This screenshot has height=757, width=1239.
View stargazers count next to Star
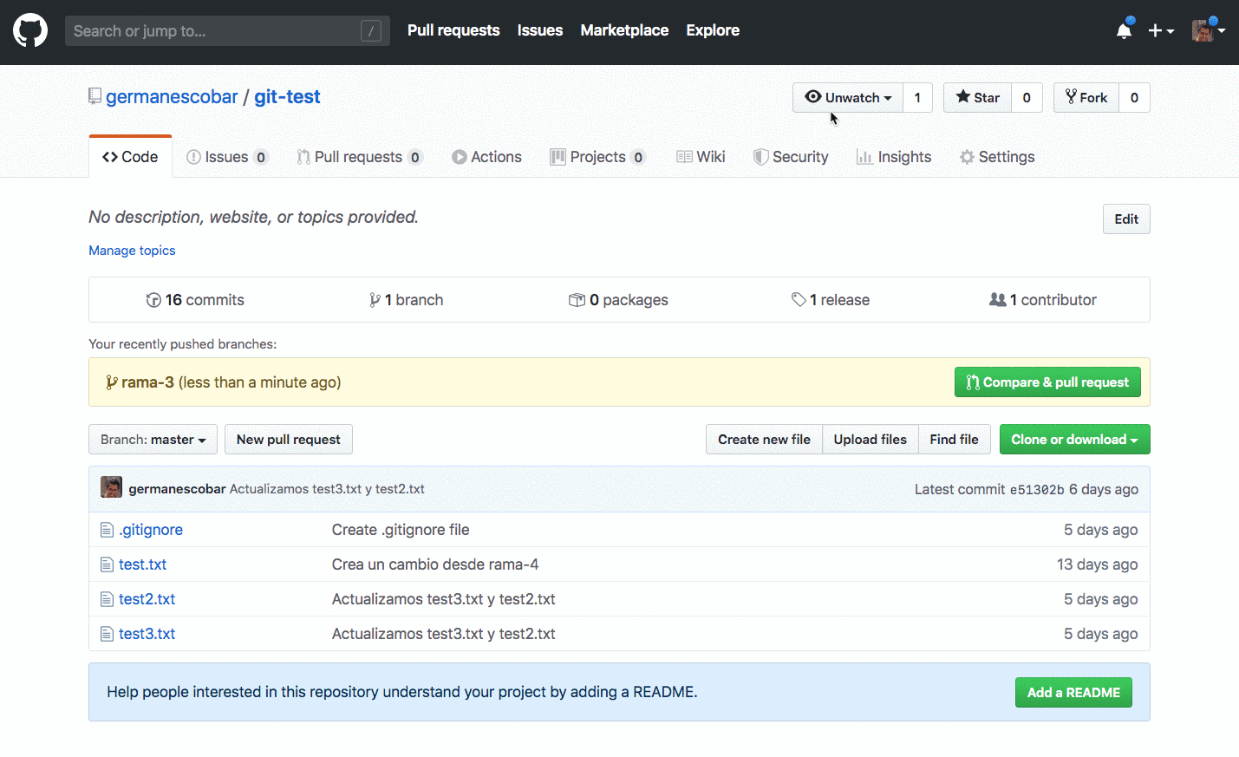(x=1027, y=98)
